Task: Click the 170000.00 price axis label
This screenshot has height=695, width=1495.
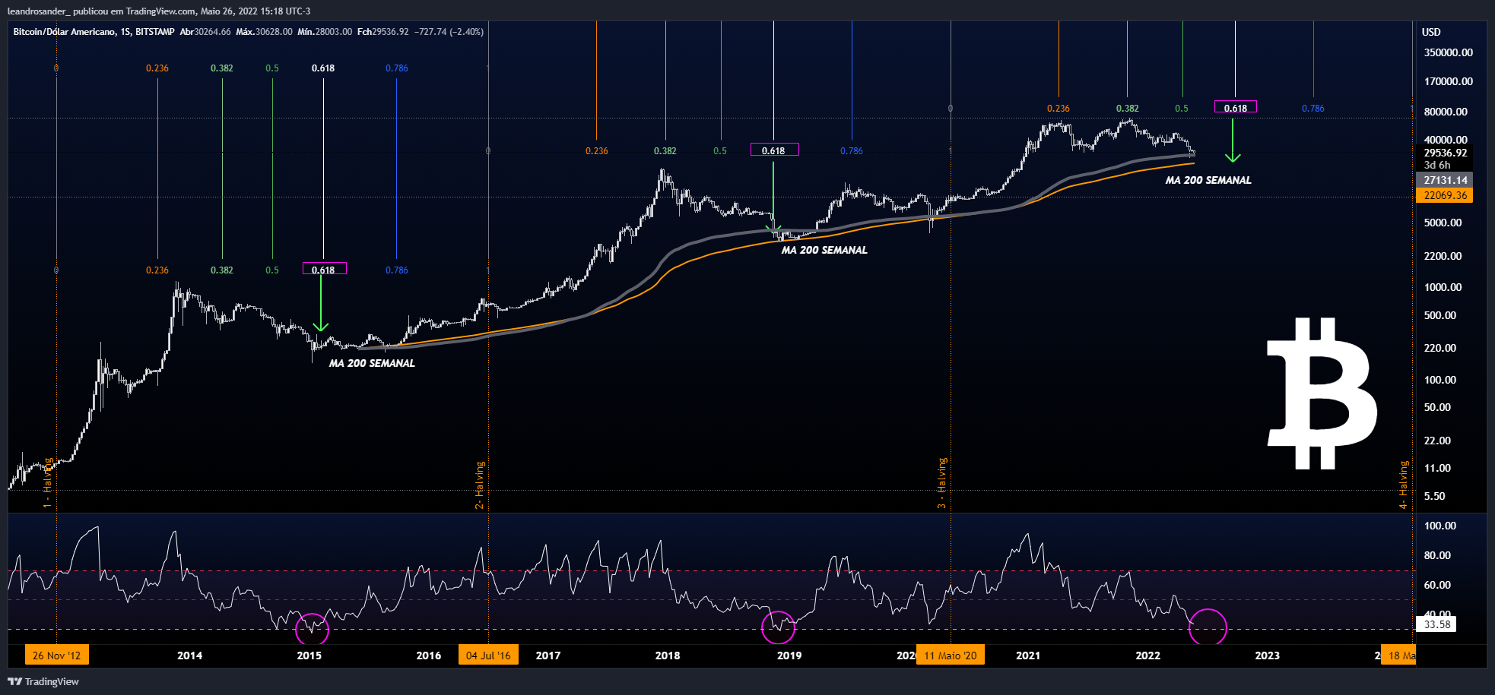Action: [1448, 81]
